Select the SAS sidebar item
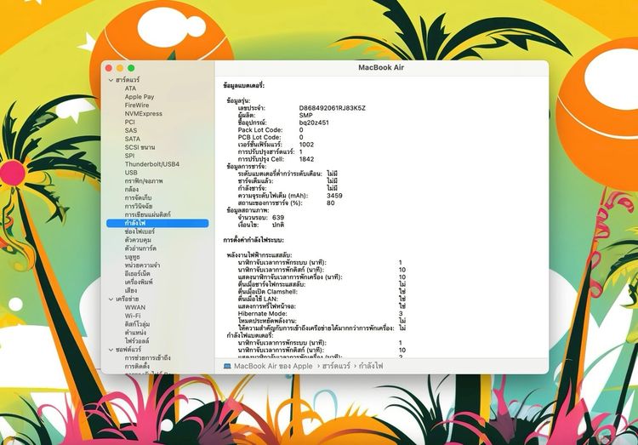 pyautogui.click(x=131, y=130)
